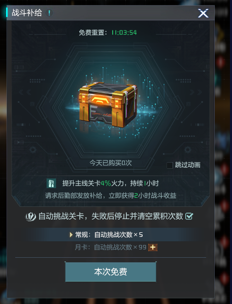This screenshot has width=232, height=304.
Task: Click the flame emblem beside 自动挑战关卡
Action: click(x=30, y=217)
